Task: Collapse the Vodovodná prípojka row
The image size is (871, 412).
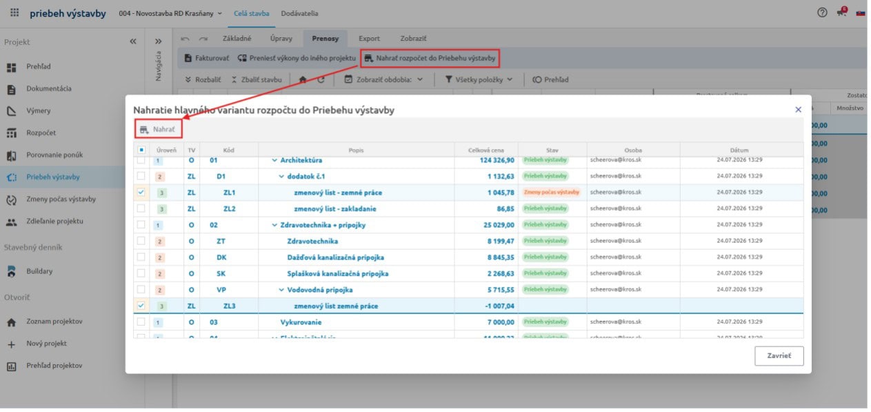Action: pyautogui.click(x=281, y=290)
